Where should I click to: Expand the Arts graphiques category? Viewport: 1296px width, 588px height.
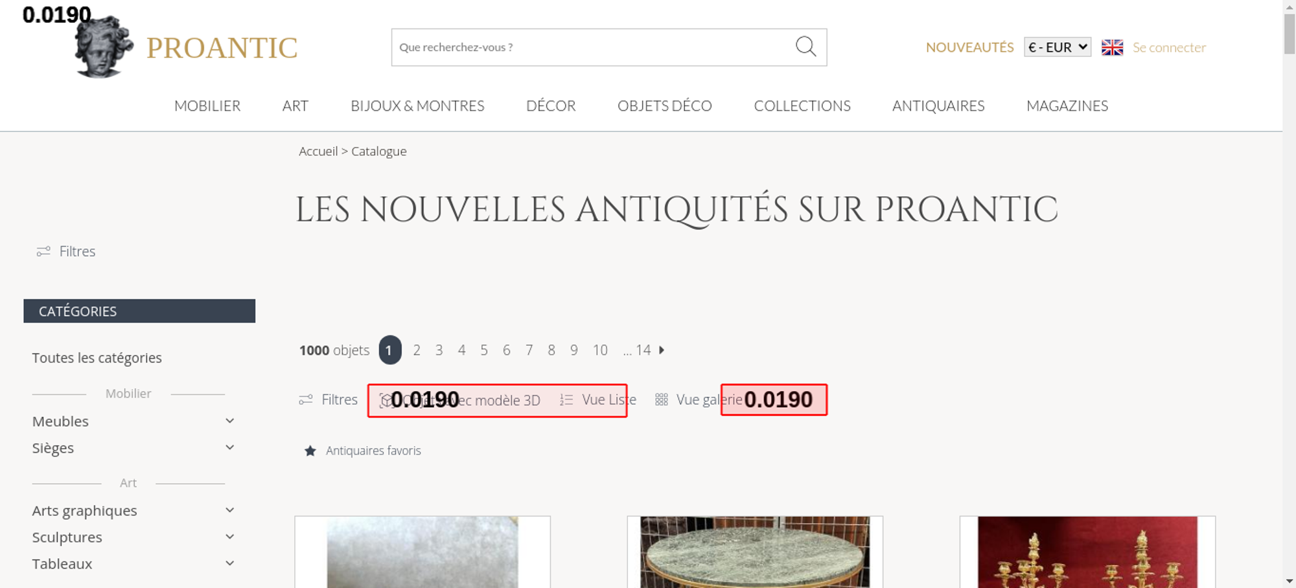click(x=229, y=510)
